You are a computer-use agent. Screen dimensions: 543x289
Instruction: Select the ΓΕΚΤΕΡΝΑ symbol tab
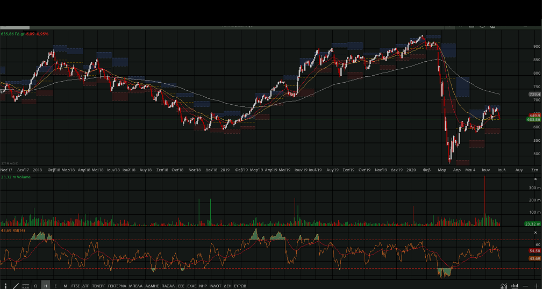point(117,286)
